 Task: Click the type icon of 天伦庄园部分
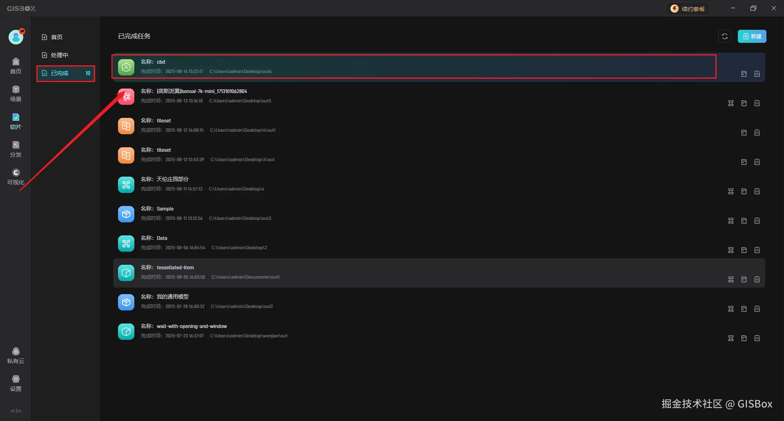pos(126,185)
